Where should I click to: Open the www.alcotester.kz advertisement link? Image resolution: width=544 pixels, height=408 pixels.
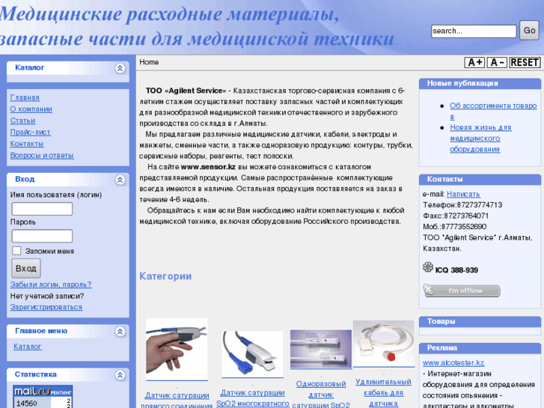coord(453,362)
